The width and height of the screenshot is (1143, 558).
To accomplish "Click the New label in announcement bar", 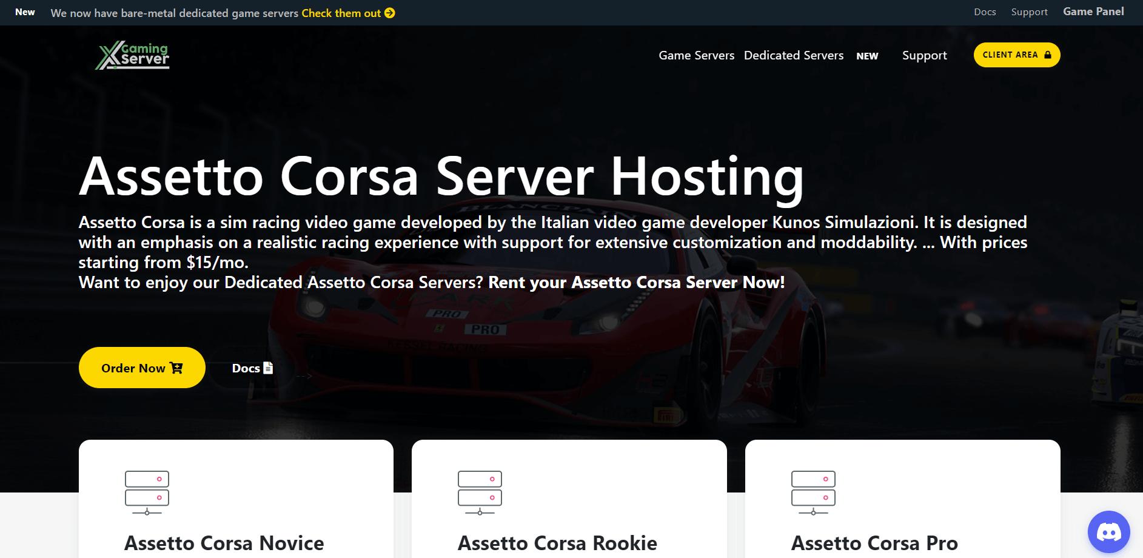I will tap(25, 12).
